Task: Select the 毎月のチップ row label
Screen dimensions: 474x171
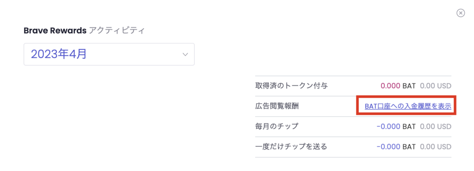Action: (x=277, y=126)
